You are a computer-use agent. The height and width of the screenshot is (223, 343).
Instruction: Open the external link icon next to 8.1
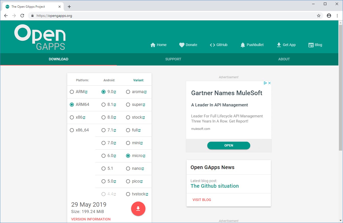tap(115, 105)
